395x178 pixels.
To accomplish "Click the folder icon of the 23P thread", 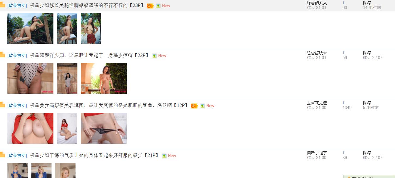I will point(2,5).
